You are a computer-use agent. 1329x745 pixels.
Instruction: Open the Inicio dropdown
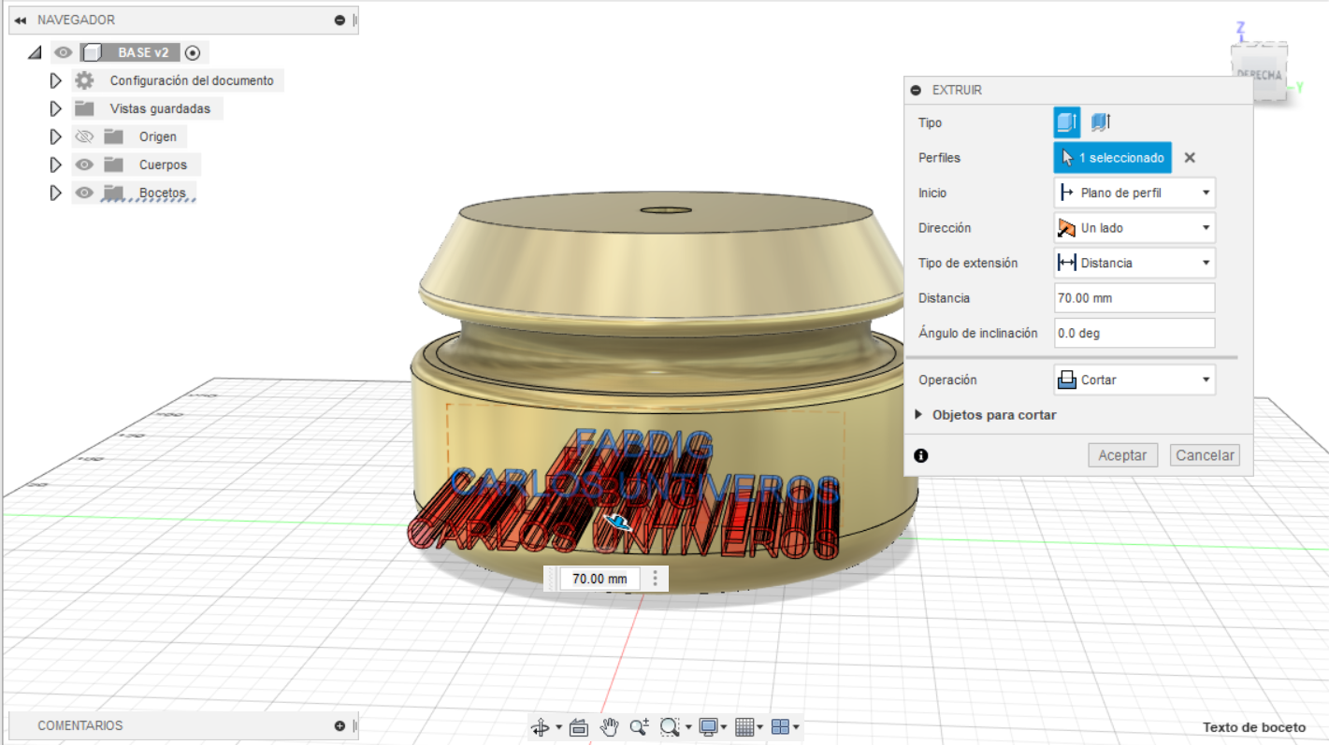1134,193
